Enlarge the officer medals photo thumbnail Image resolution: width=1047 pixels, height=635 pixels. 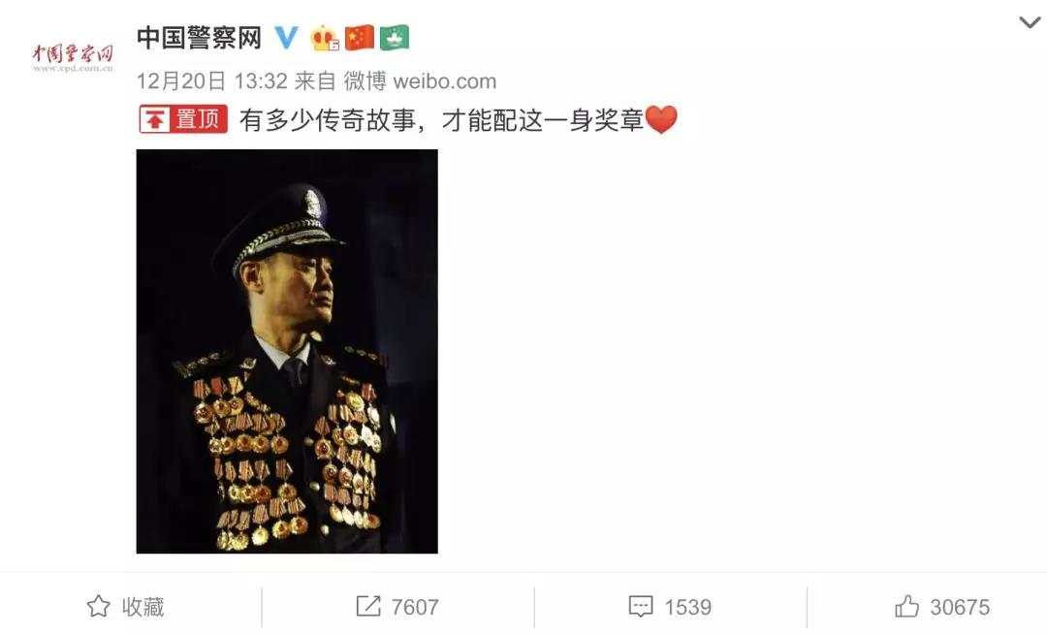click(x=287, y=351)
